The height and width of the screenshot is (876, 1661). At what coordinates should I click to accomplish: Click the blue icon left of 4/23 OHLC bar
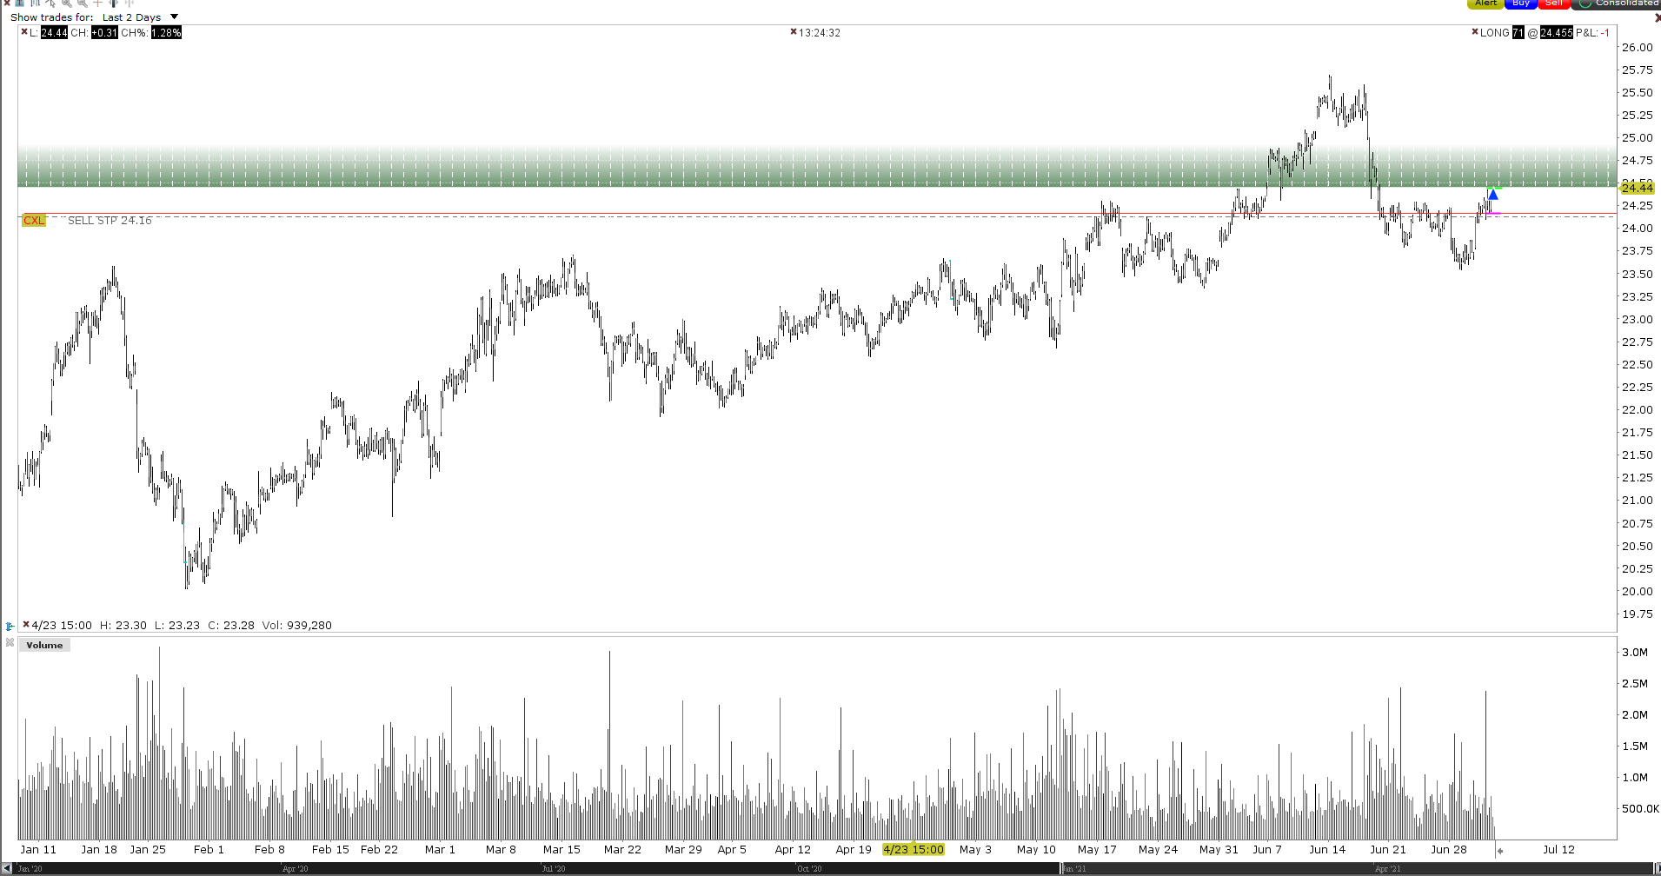coord(10,626)
